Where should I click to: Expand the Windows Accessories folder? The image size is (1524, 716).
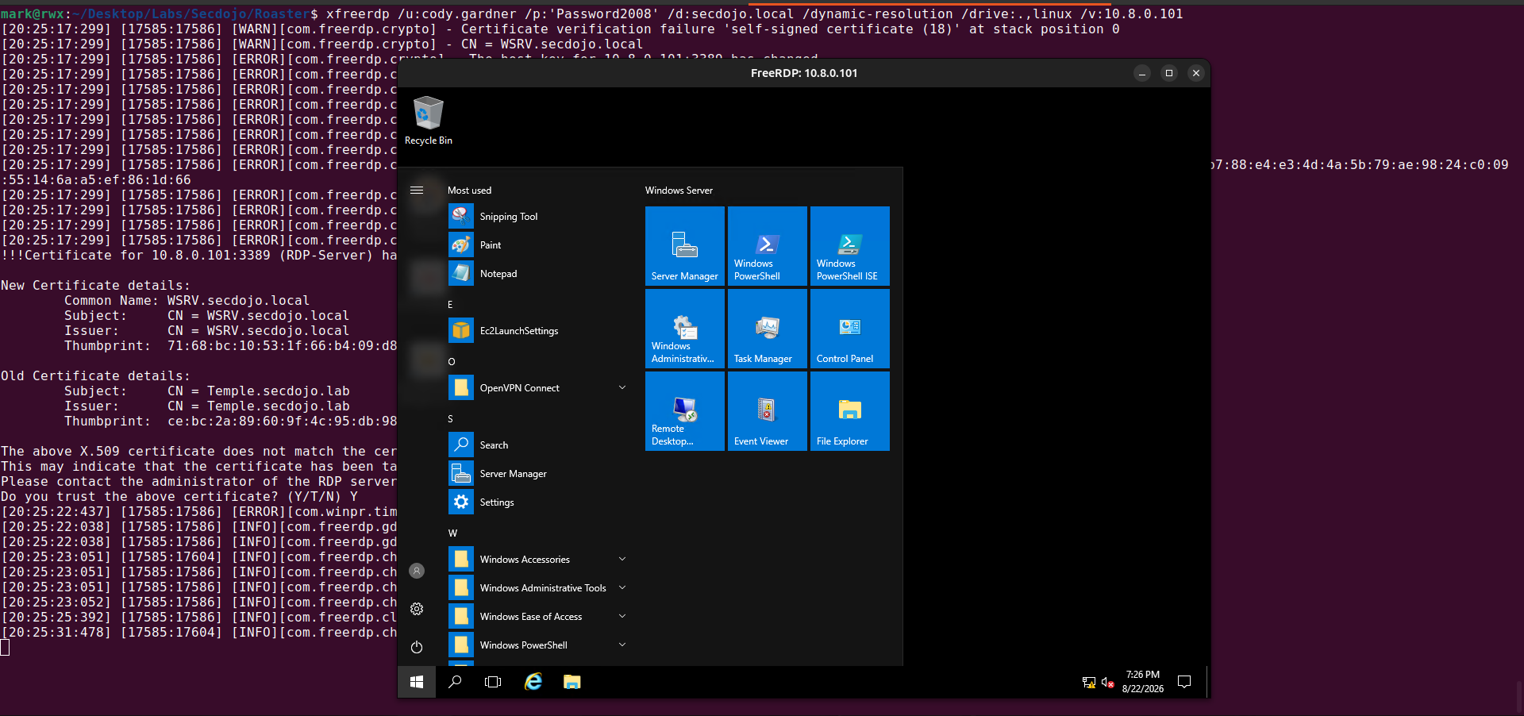[x=539, y=559]
